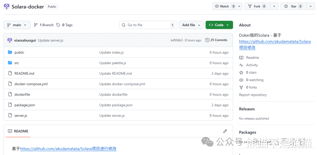Viewport: 317px width, 155px height.
Task: Click the No releases published text
Action: point(254,119)
